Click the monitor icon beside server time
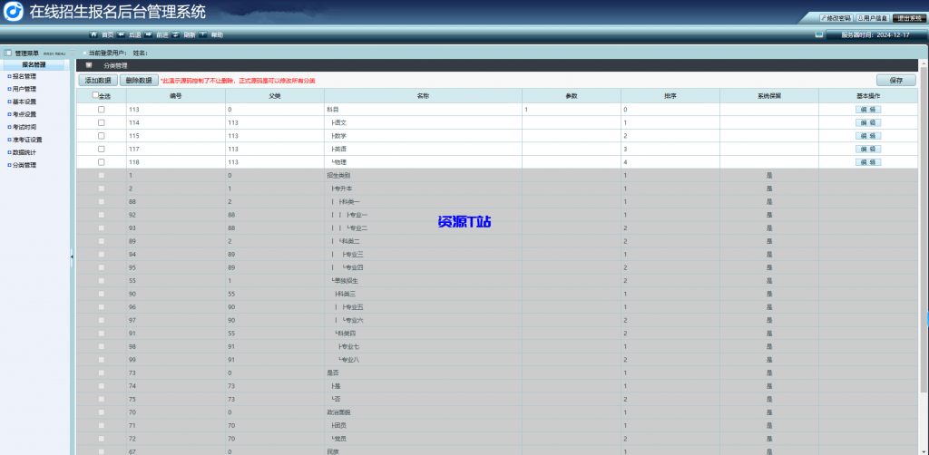The image size is (929, 455). pyautogui.click(x=818, y=34)
